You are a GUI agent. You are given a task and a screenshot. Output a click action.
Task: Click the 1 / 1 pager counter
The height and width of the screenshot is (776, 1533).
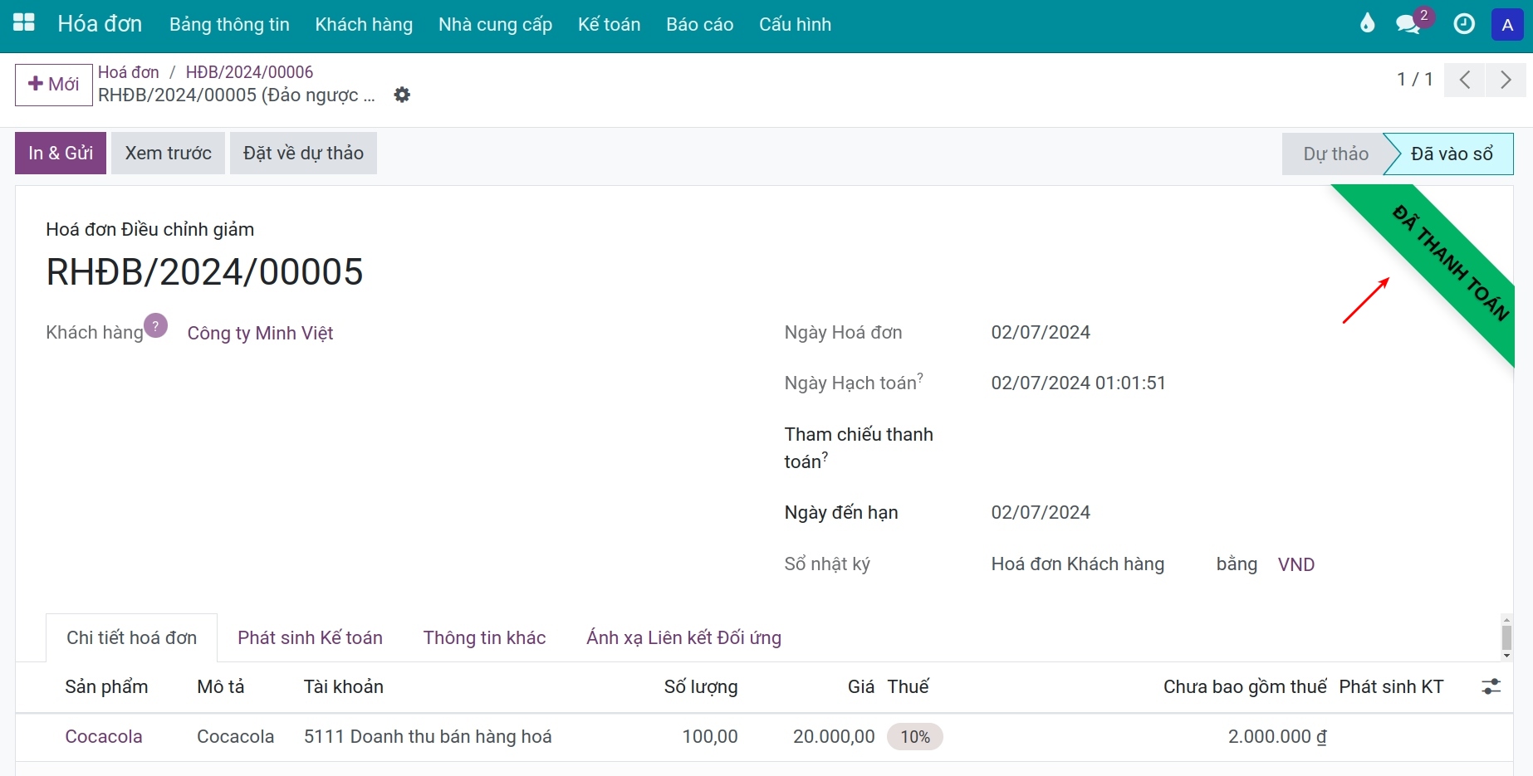[1415, 80]
